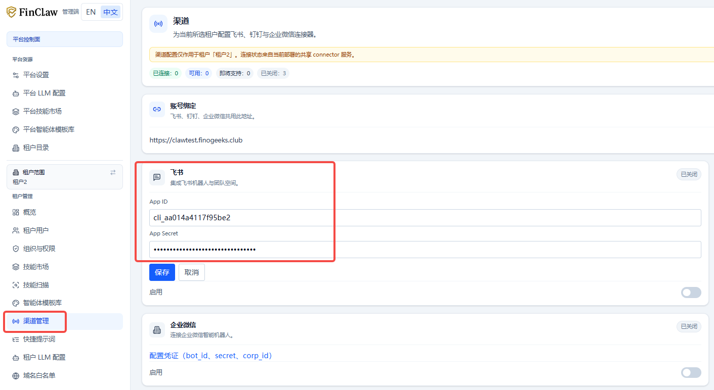
Task: Click the 平台设置 sliders icon
Action: (16, 75)
